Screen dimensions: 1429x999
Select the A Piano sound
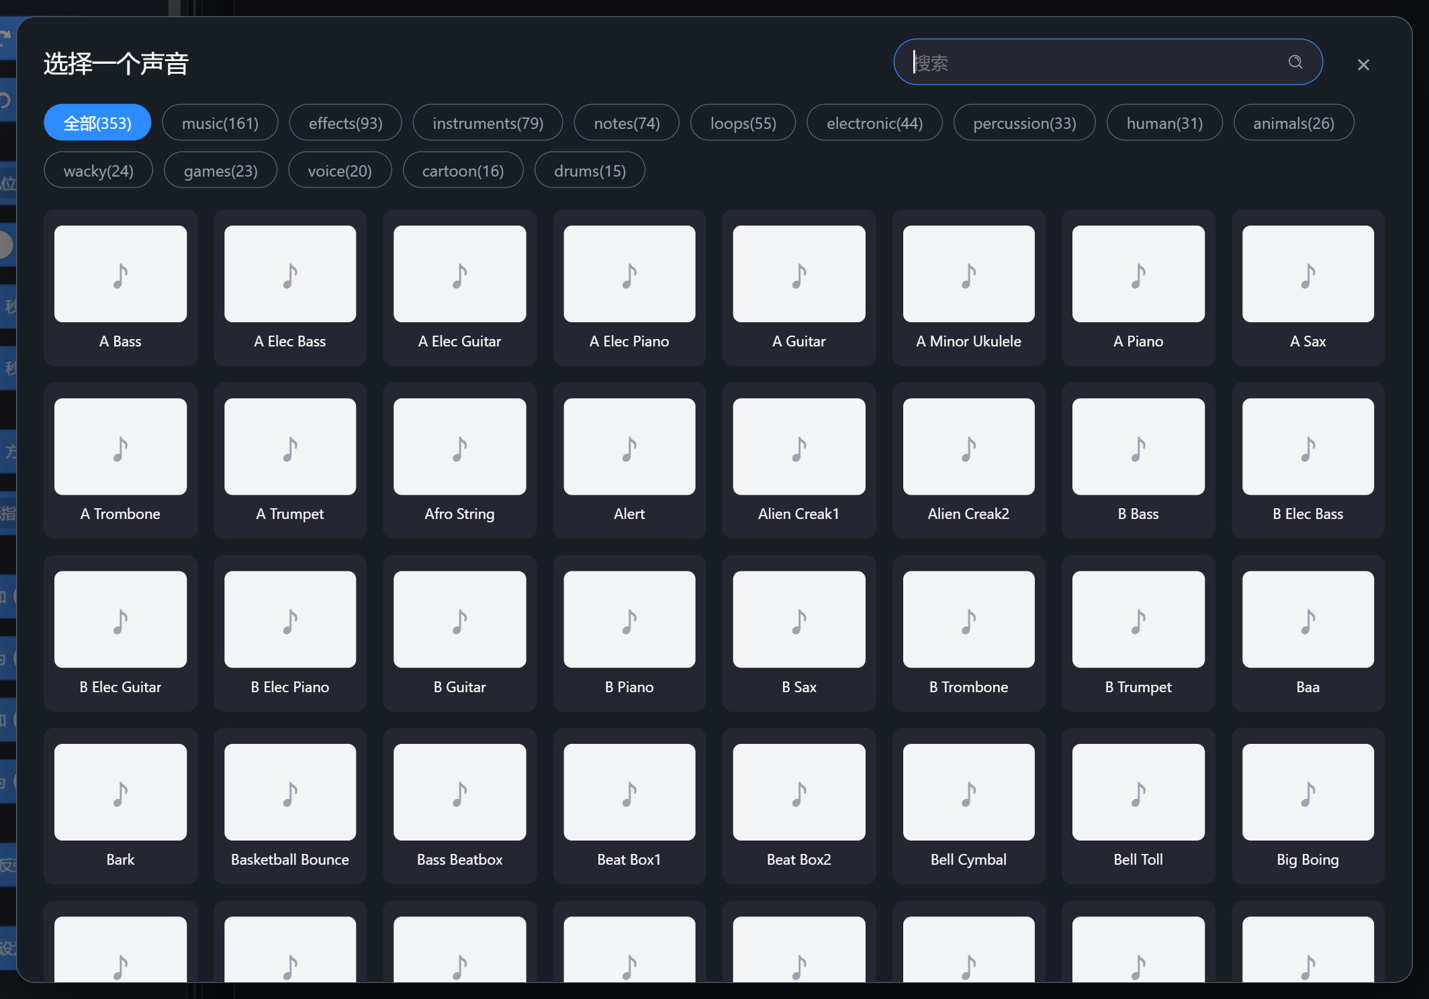tap(1138, 288)
